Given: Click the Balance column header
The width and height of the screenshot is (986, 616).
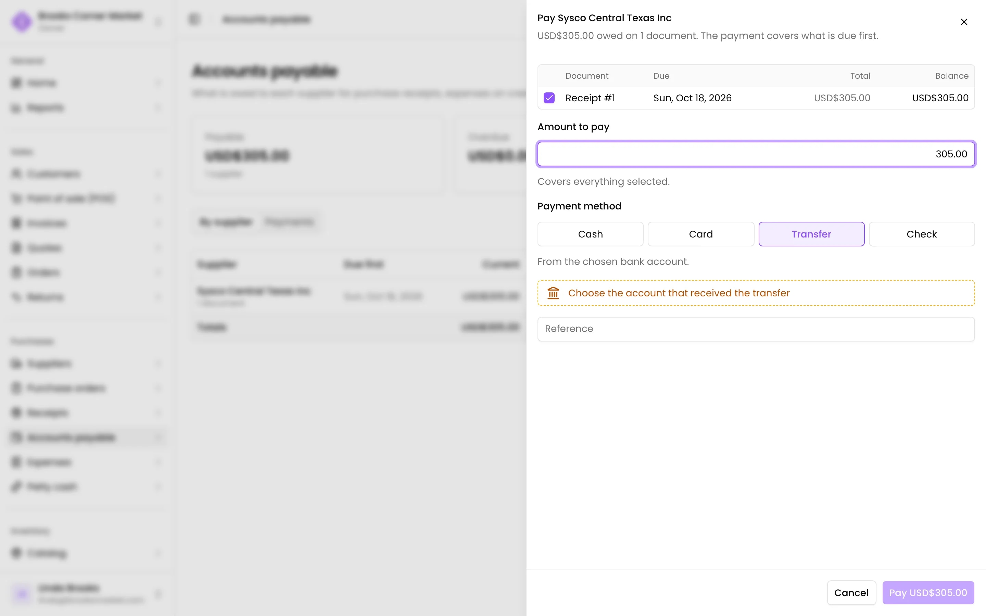Looking at the screenshot, I should (951, 76).
